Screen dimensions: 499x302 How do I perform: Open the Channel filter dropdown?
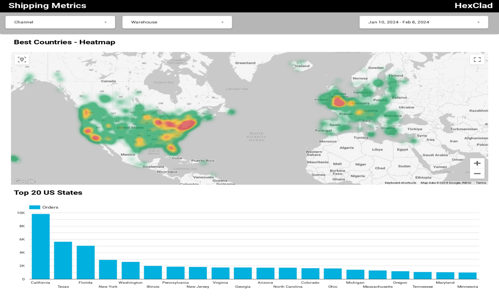60,22
